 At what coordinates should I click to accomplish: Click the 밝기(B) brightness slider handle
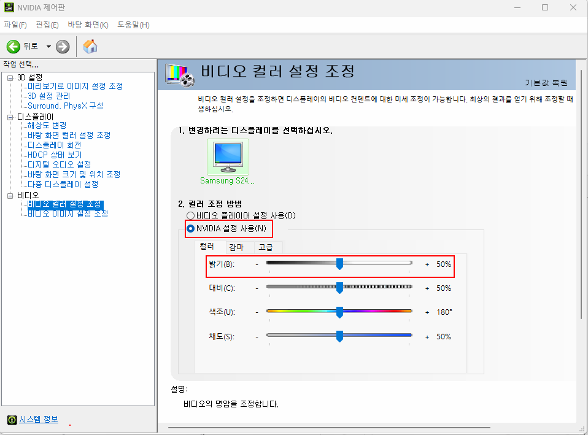[x=340, y=264]
